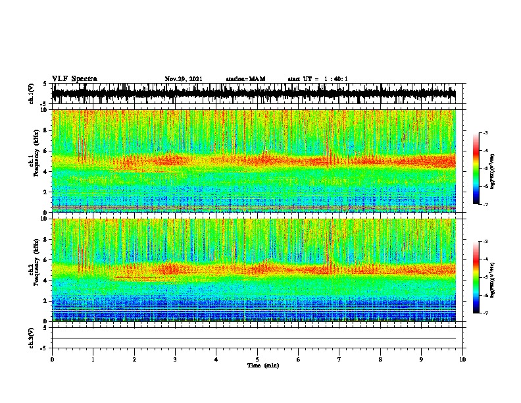Viewport: 521px width, 403px height.
Task: Click time axis tick label "4"
Action: coord(216,360)
